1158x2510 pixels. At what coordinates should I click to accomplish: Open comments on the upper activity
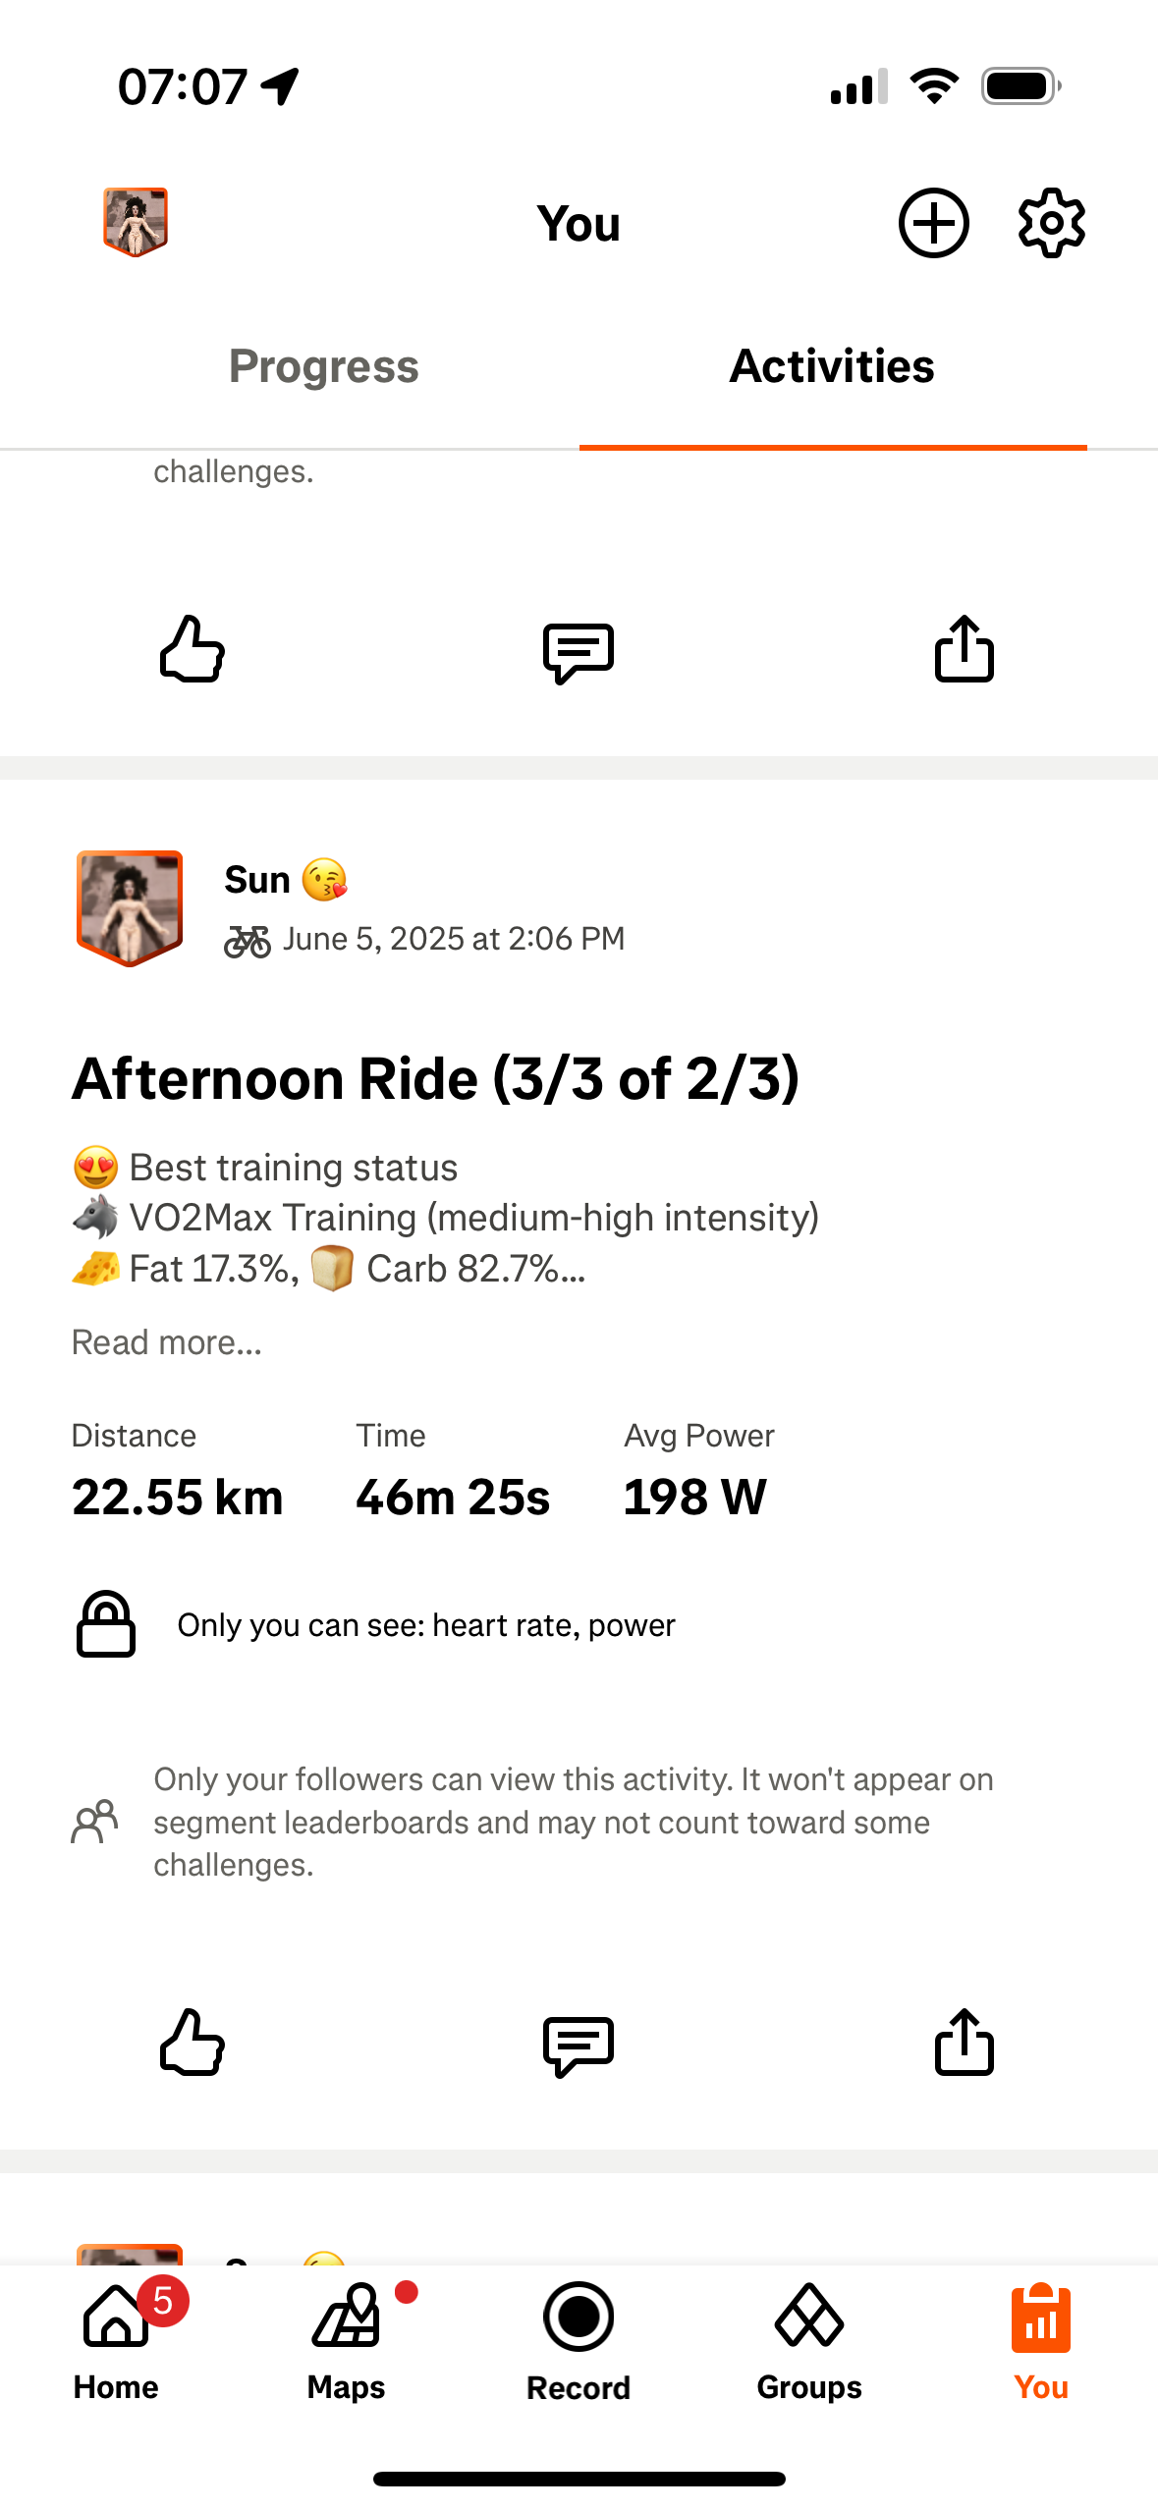(579, 653)
